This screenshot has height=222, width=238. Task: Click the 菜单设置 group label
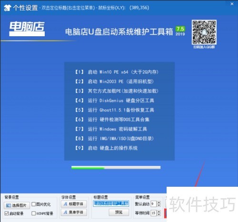coord(142,197)
